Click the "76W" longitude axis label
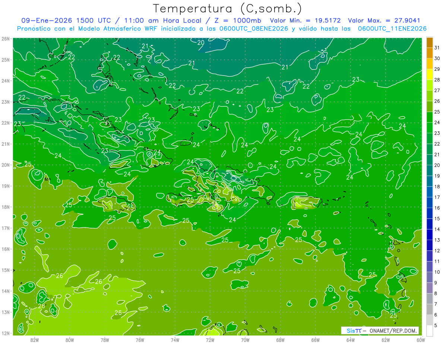 140,340
